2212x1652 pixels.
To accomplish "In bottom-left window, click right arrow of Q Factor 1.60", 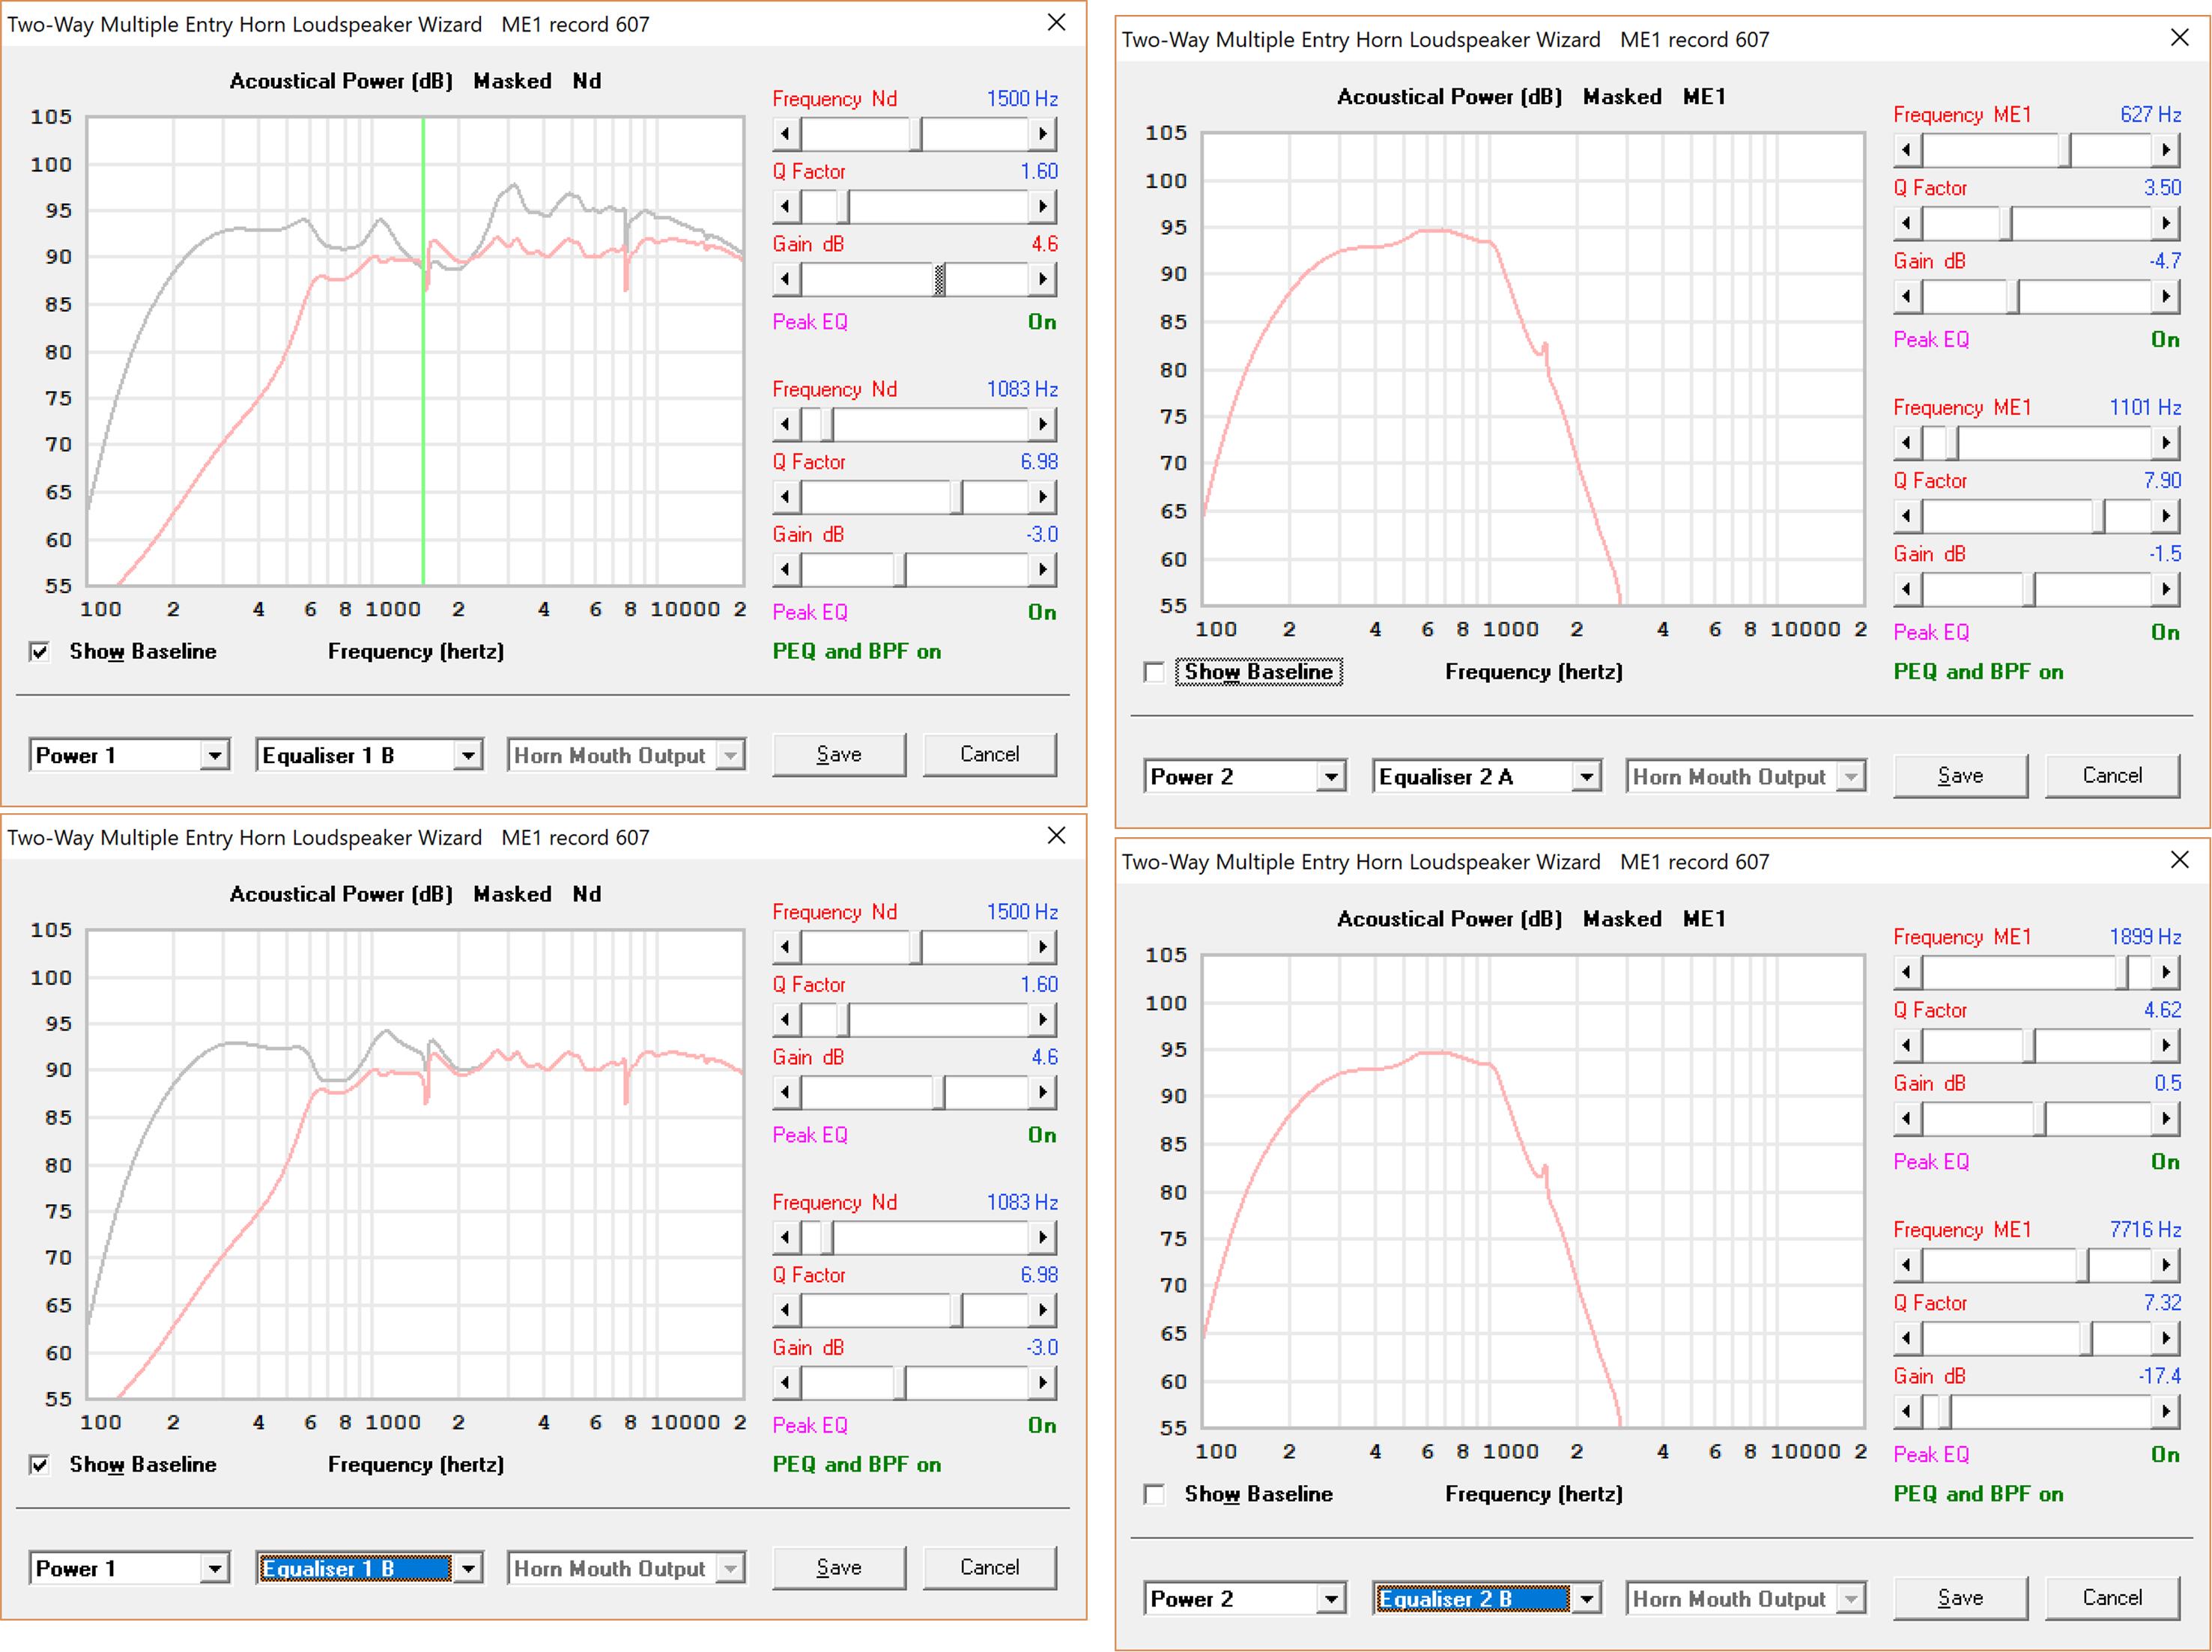I will pyautogui.click(x=1043, y=1020).
